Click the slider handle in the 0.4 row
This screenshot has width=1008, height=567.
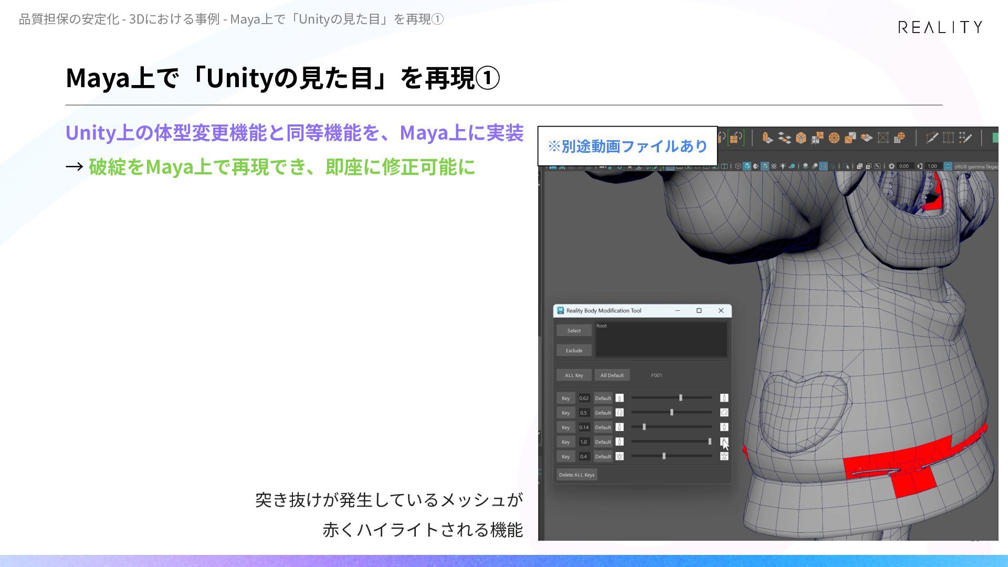point(664,456)
